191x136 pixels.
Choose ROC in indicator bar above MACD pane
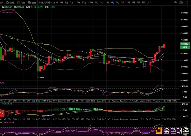(38, 101)
